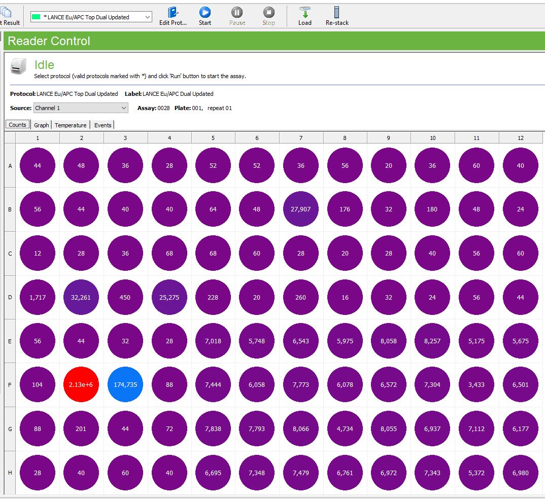Image resolution: width=545 pixels, height=499 pixels.
Task: Open the LANCE Eu/APC protocol dropdown
Action: point(147,17)
